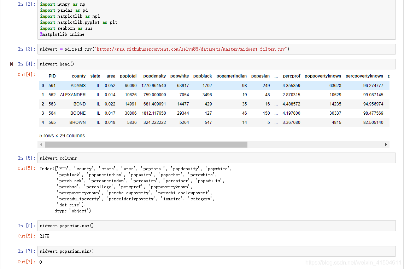404x269 pixels.
Task: Click the percprof column header
Action: coord(291,76)
